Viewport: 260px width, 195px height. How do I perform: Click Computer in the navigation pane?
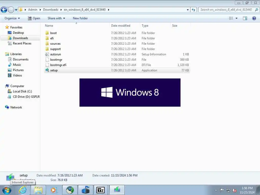17,86
